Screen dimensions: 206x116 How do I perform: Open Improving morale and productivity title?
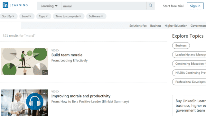click(81, 96)
